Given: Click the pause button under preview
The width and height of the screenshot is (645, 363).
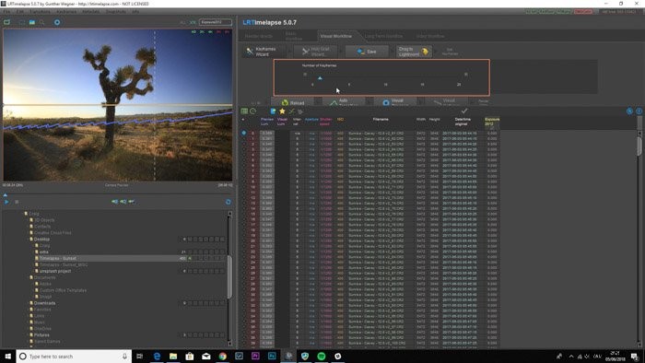Looking at the screenshot, I should click(x=17, y=202).
